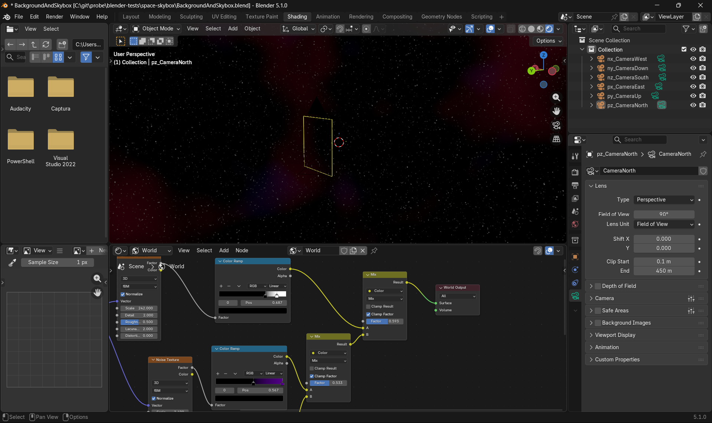This screenshot has height=423, width=712.
Task: Open the Window menu
Action: 79,17
